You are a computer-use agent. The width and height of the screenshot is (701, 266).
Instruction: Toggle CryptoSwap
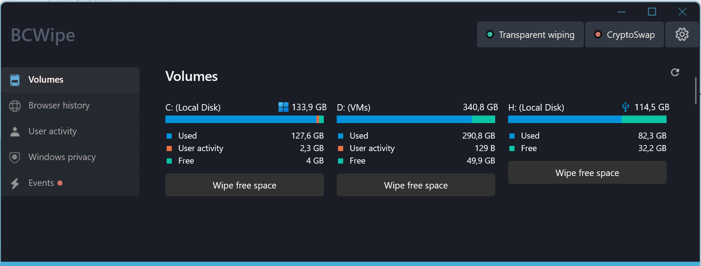pyautogui.click(x=624, y=34)
